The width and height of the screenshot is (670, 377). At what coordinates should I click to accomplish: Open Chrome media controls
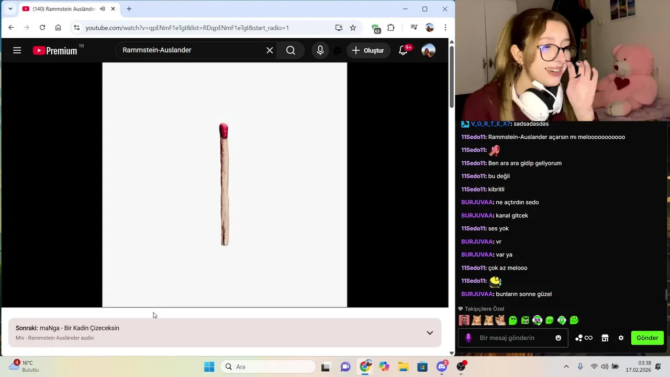(x=414, y=28)
